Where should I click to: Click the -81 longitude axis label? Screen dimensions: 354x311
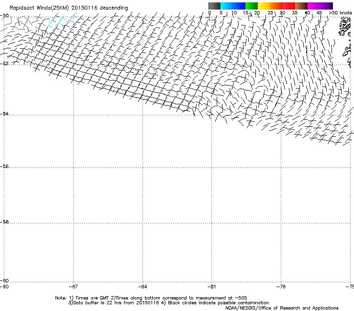click(x=211, y=287)
